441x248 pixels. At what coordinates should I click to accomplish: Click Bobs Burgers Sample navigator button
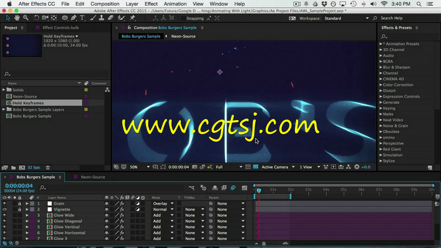(141, 36)
